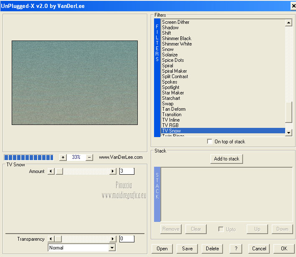
Task: Increase Transparency with right arrow
Action: (x=113, y=239)
